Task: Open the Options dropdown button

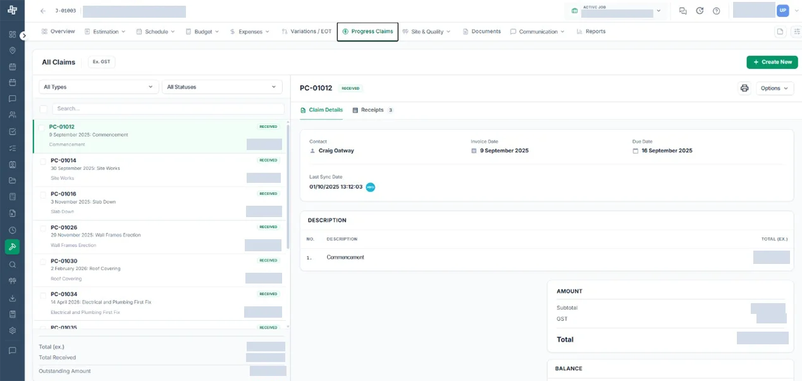Action: click(774, 88)
